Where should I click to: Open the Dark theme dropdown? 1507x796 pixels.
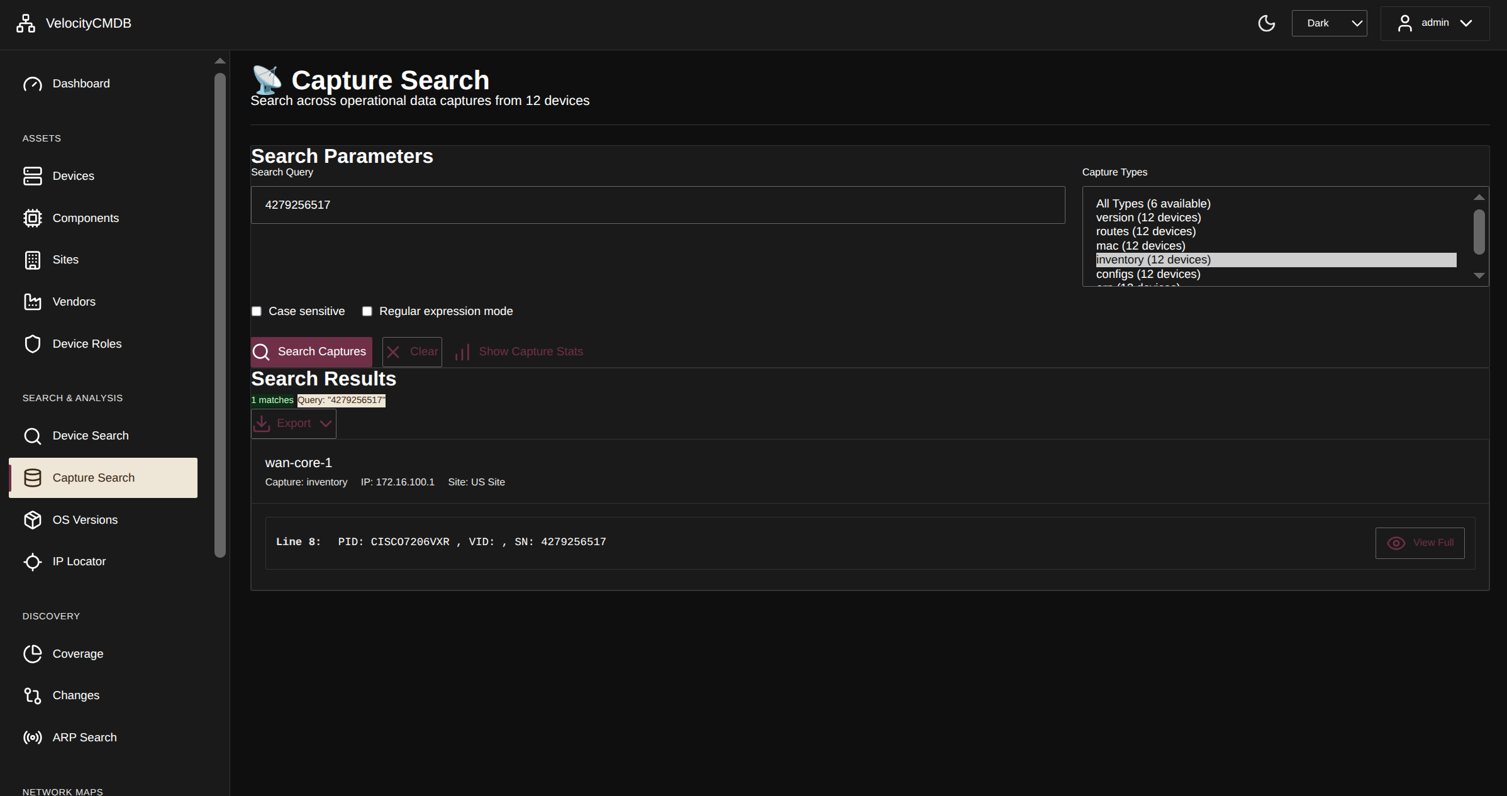tap(1329, 23)
